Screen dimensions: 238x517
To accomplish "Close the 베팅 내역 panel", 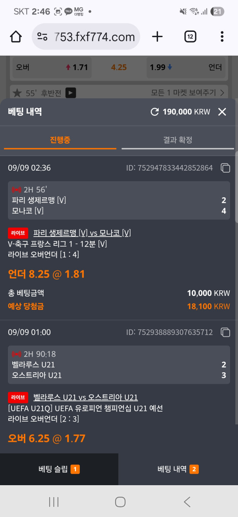I will (x=222, y=112).
